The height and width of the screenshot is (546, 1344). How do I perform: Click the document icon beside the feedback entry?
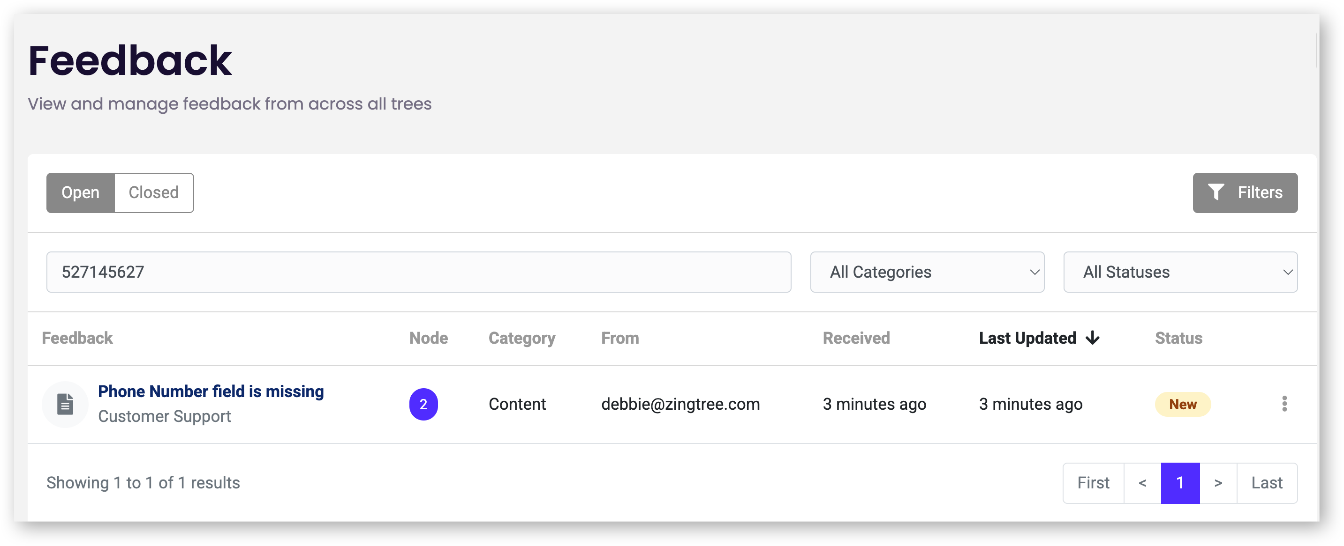pyautogui.click(x=65, y=404)
